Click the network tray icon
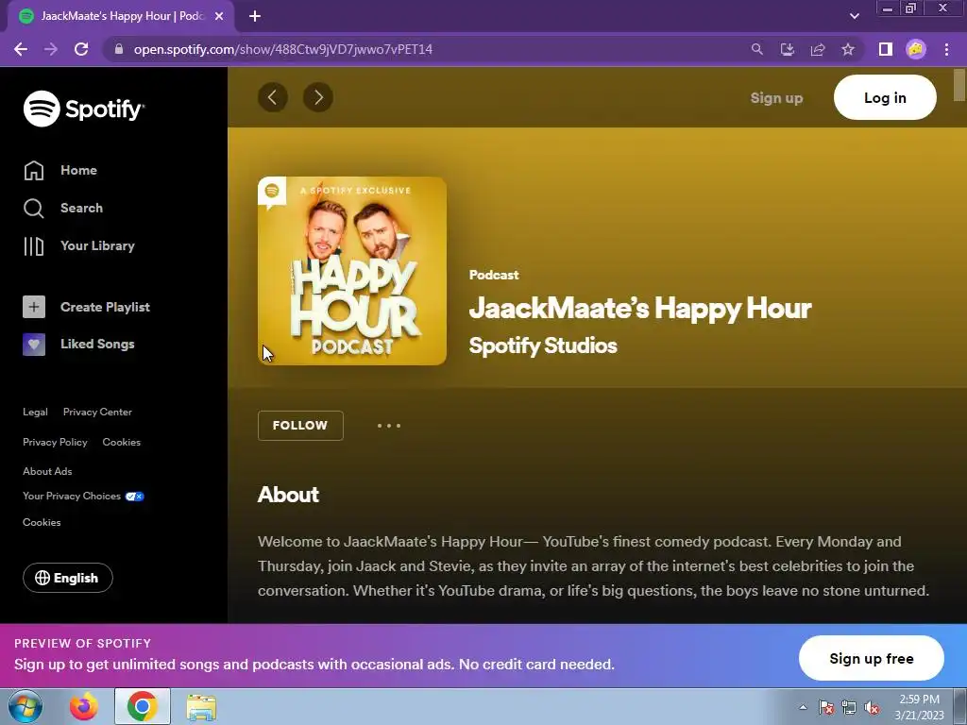967x725 pixels. coord(849,707)
